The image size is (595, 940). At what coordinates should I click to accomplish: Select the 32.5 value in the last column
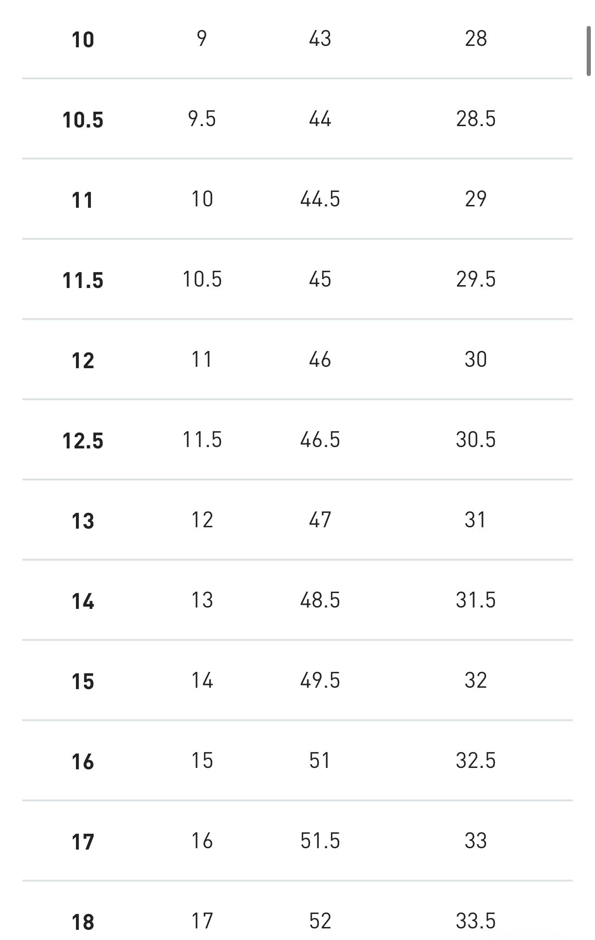pyautogui.click(x=476, y=761)
